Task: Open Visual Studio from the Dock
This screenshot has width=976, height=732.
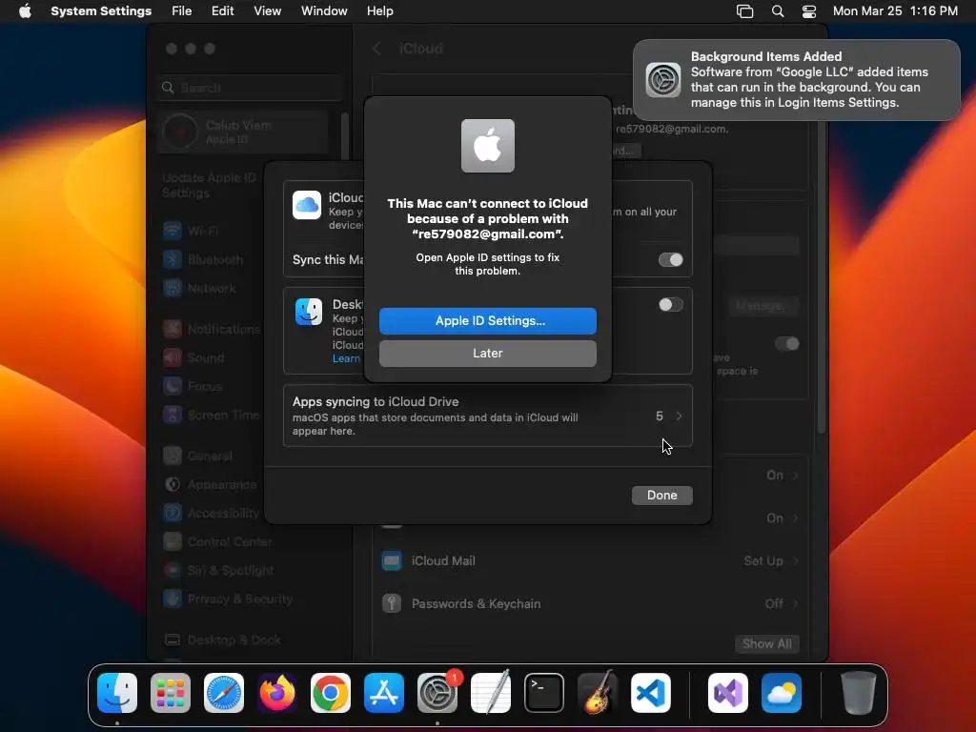Action: (x=728, y=693)
